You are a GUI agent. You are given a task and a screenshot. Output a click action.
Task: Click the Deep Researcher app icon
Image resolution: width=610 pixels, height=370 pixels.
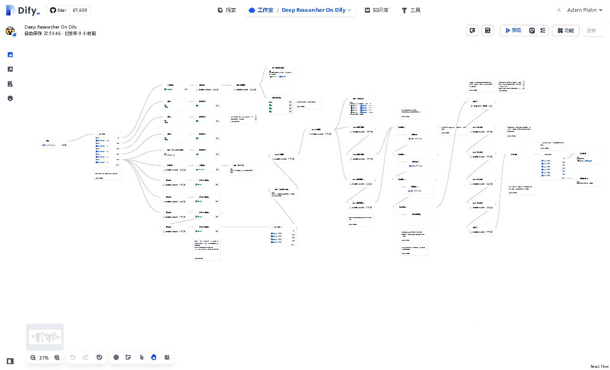point(10,31)
